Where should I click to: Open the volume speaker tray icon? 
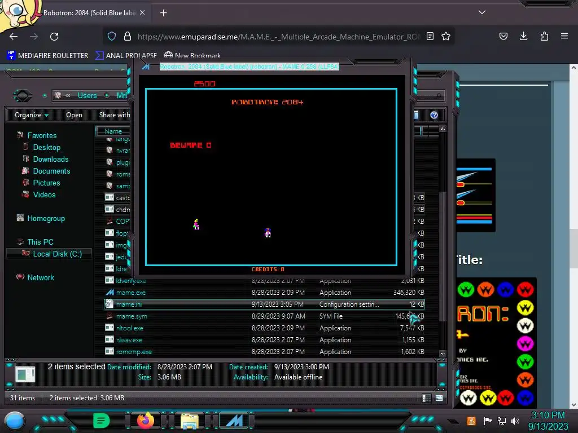point(515,421)
